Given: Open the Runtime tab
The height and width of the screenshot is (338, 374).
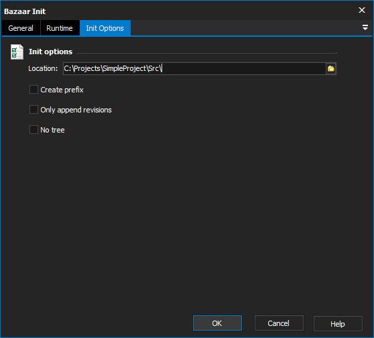Looking at the screenshot, I should pyautogui.click(x=60, y=28).
